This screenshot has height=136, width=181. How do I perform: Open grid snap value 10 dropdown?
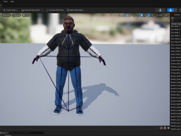(x=145, y=15)
